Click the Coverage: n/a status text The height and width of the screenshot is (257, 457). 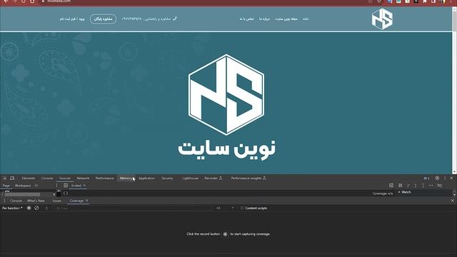click(x=383, y=193)
